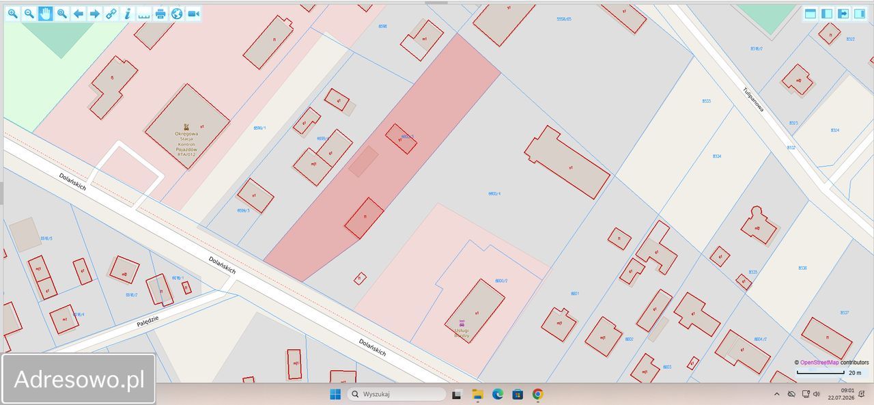Click the video camera icon
This screenshot has width=874, height=405.
click(x=193, y=14)
